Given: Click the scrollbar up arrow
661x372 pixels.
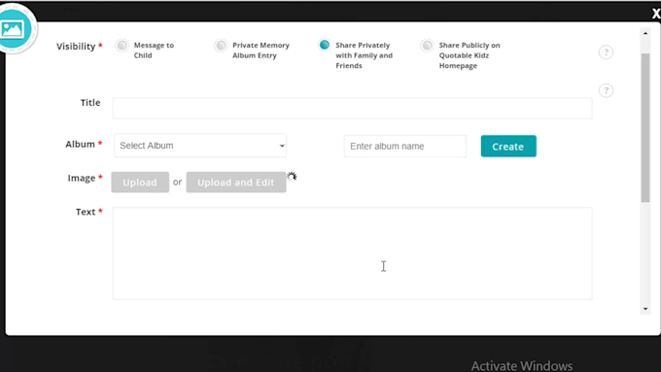Looking at the screenshot, I should coord(645,33).
